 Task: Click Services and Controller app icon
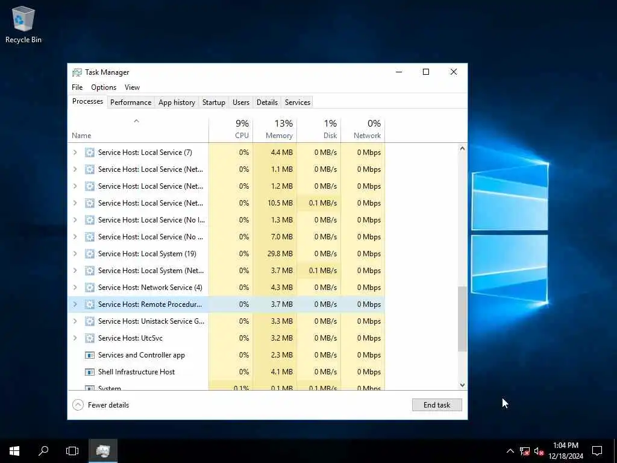click(90, 355)
